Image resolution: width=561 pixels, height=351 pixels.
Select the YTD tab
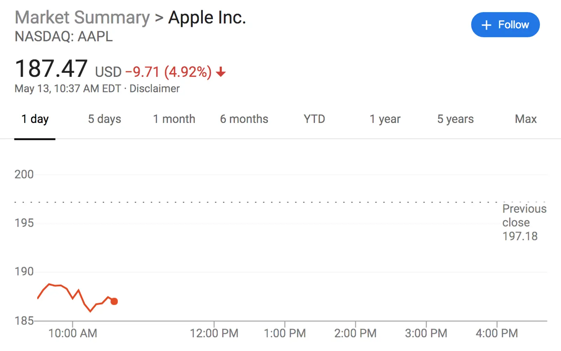pos(314,119)
